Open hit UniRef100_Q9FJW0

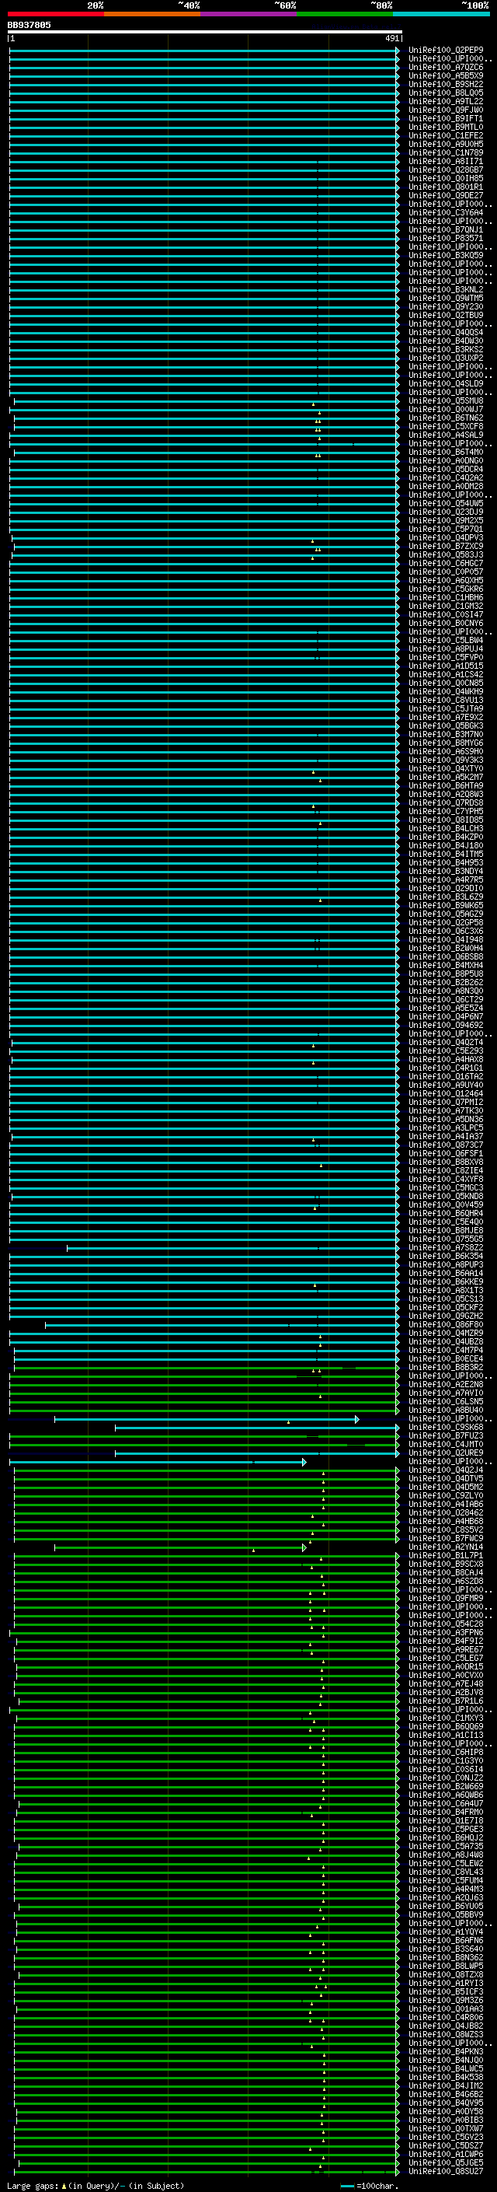coord(445,110)
